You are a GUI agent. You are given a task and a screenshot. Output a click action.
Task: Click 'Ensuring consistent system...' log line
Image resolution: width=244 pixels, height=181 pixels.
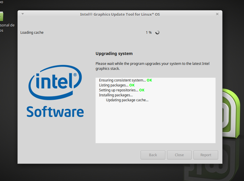click(x=122, y=80)
